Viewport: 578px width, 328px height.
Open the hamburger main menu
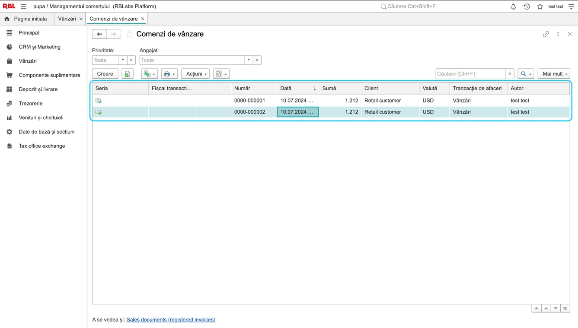(23, 6)
